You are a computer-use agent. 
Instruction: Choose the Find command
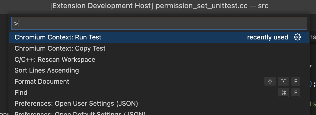[21, 92]
